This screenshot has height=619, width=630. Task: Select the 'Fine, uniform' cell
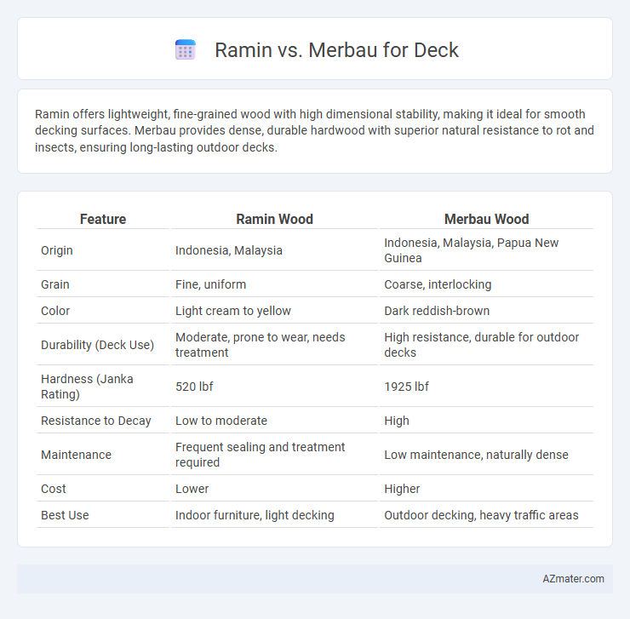[210, 284]
